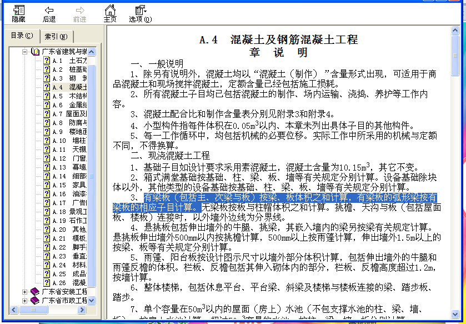Select tree item A.25 成品
The height and width of the screenshot is (324, 466).
click(x=69, y=274)
